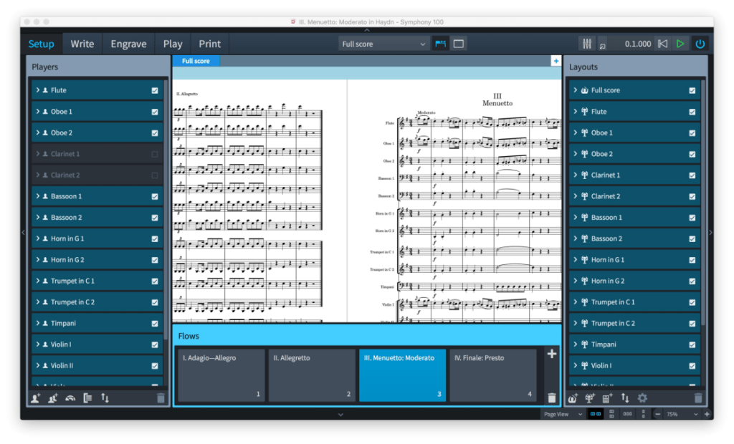Toggle the Full score layout checkbox
The width and height of the screenshot is (734, 444).
coord(692,91)
